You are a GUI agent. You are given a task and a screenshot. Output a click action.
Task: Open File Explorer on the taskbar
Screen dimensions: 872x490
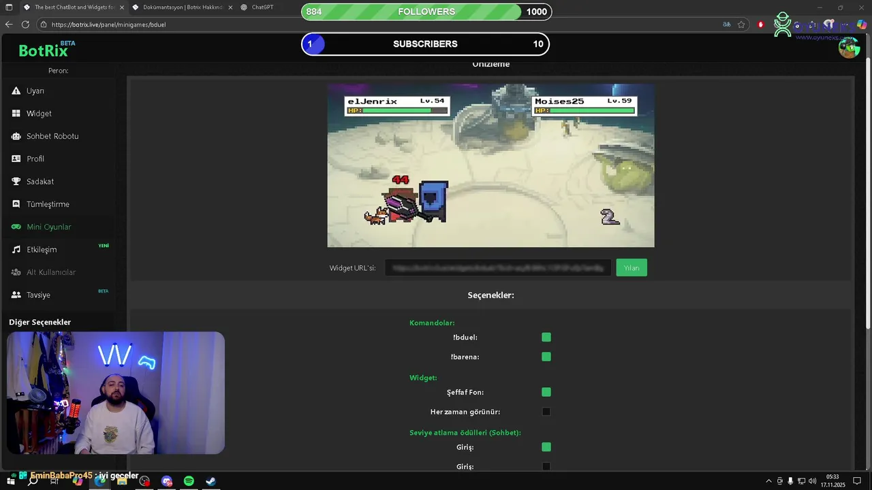tap(122, 481)
